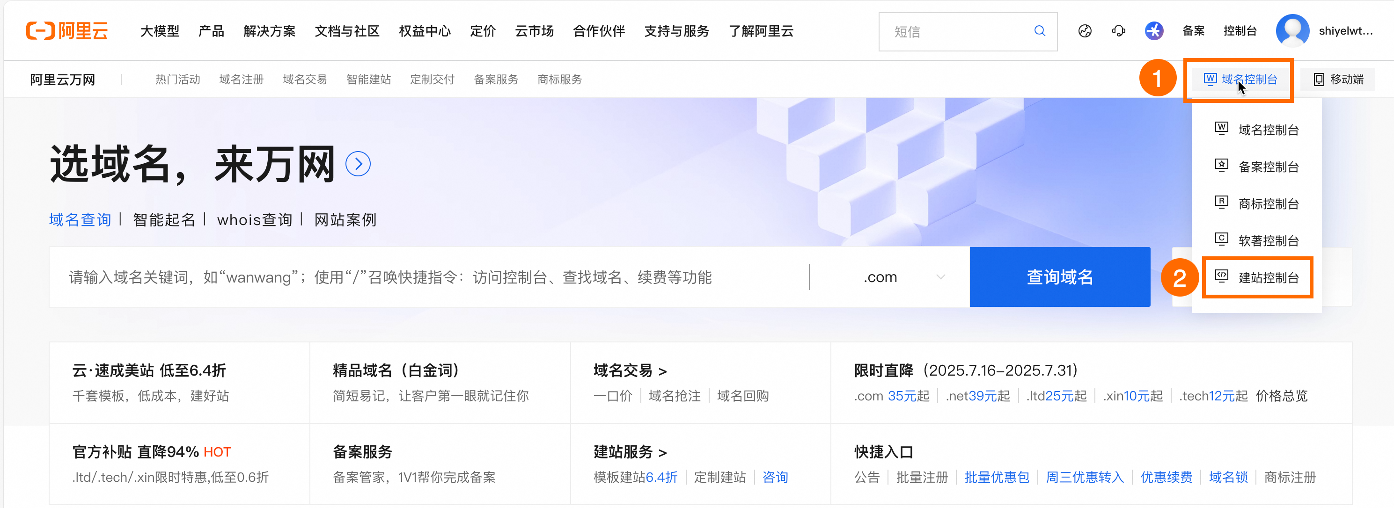Open the 了解阿里云 menu
The height and width of the screenshot is (508, 1394).
pos(761,31)
